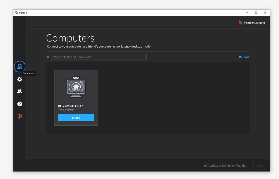Open Help via the question mark icon

pos(20,104)
